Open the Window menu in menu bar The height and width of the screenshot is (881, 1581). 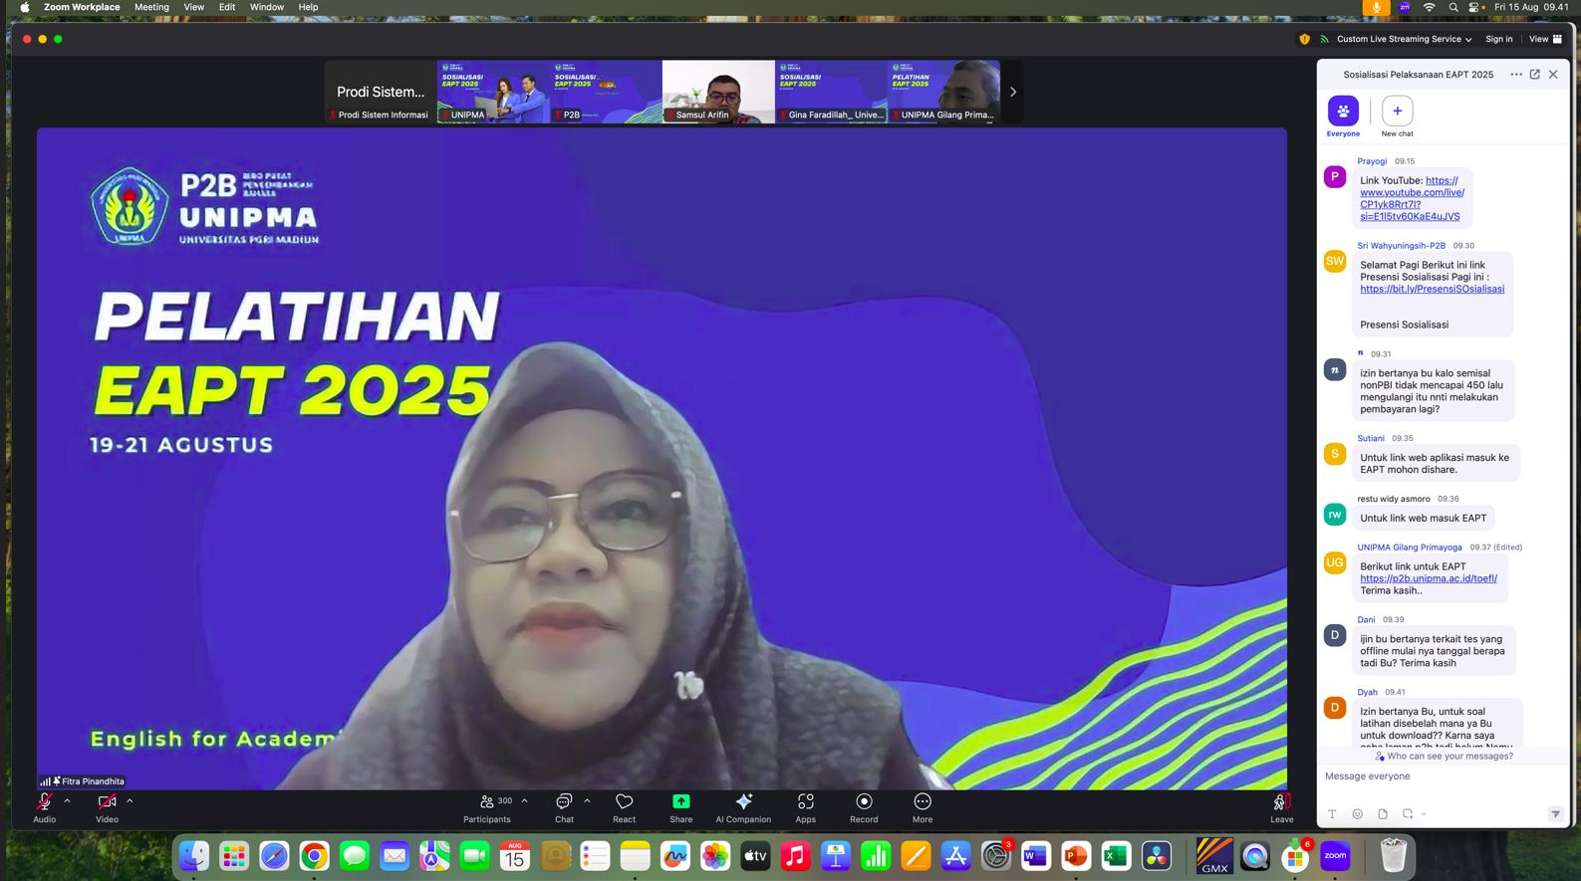coord(267,7)
